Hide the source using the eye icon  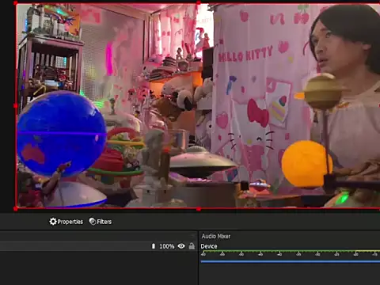(x=181, y=246)
